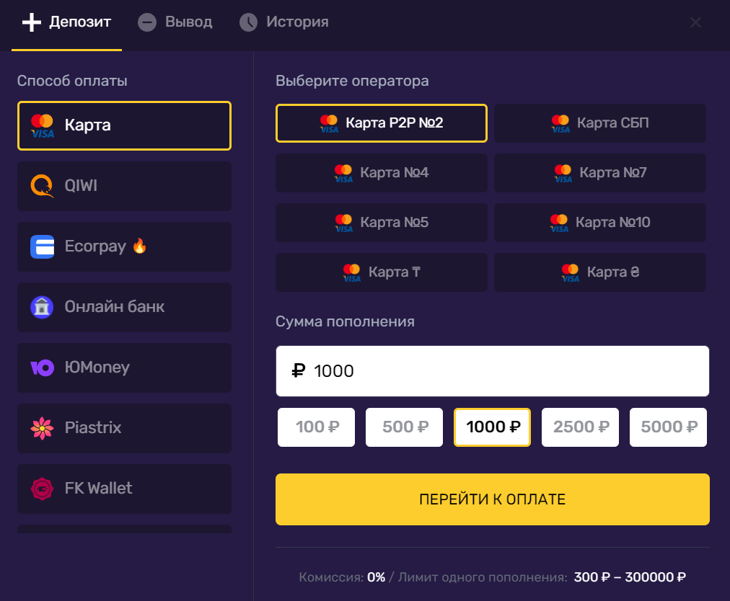
Task: Click the card logo in Карта №5
Action: point(343,223)
